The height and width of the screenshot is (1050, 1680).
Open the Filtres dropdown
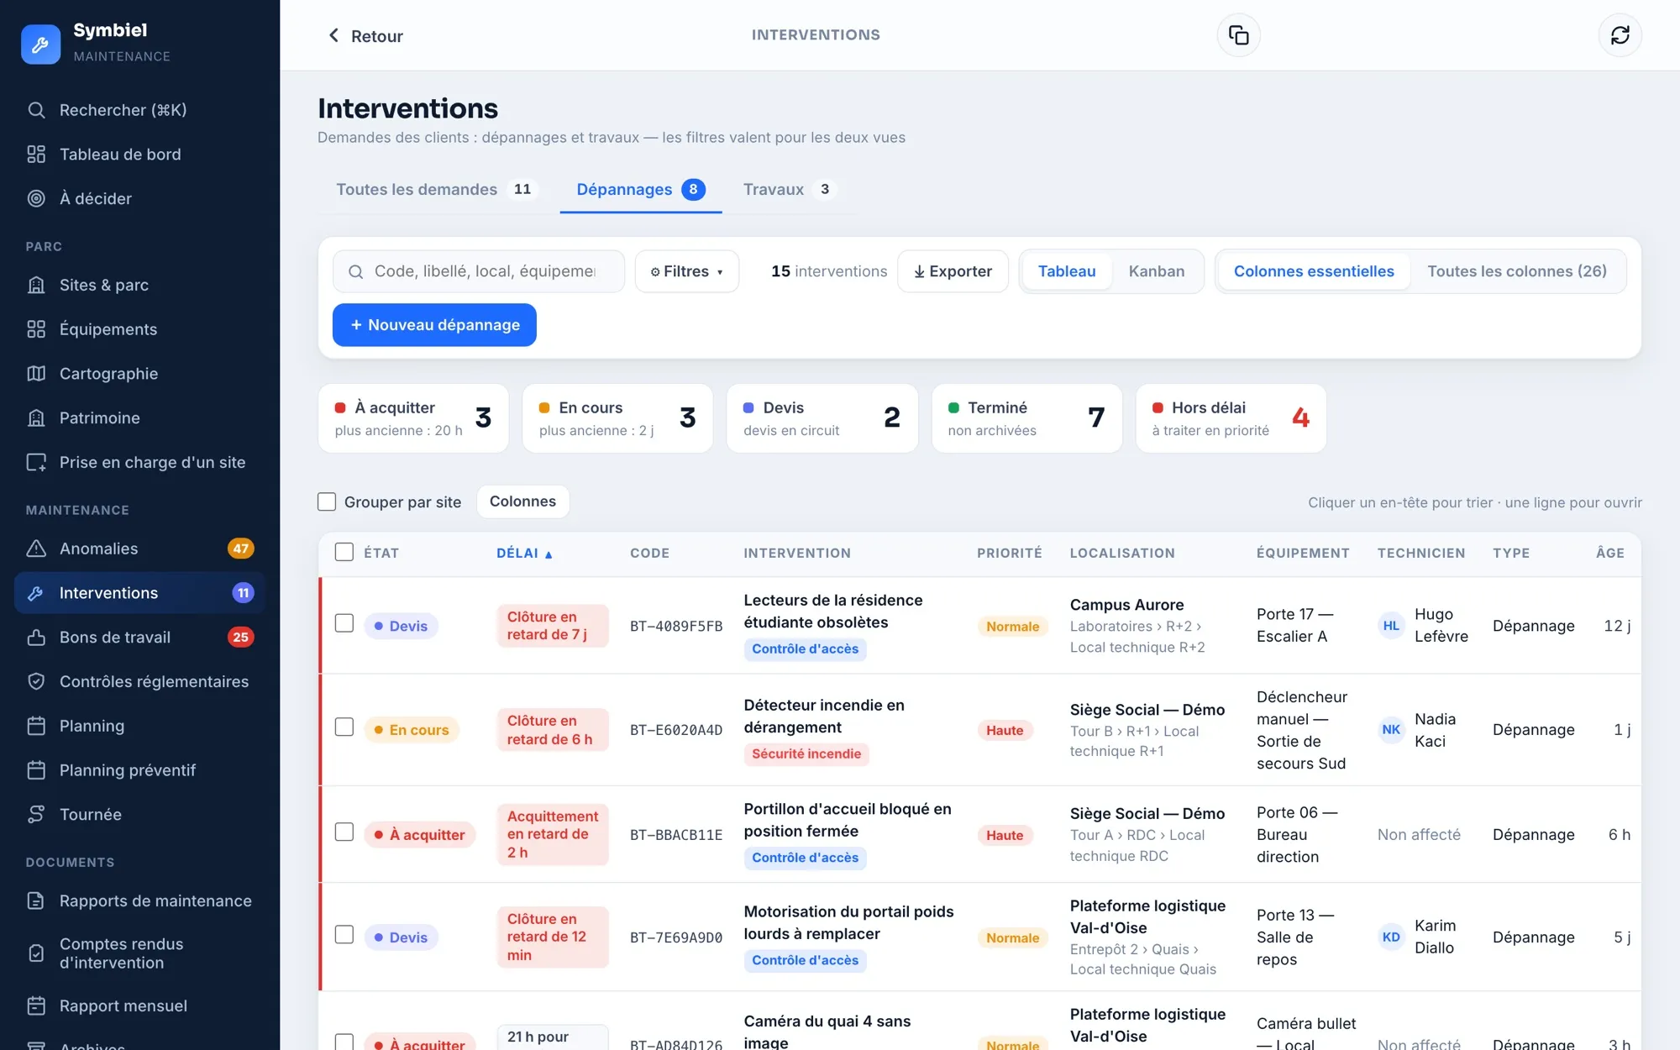(x=686, y=271)
